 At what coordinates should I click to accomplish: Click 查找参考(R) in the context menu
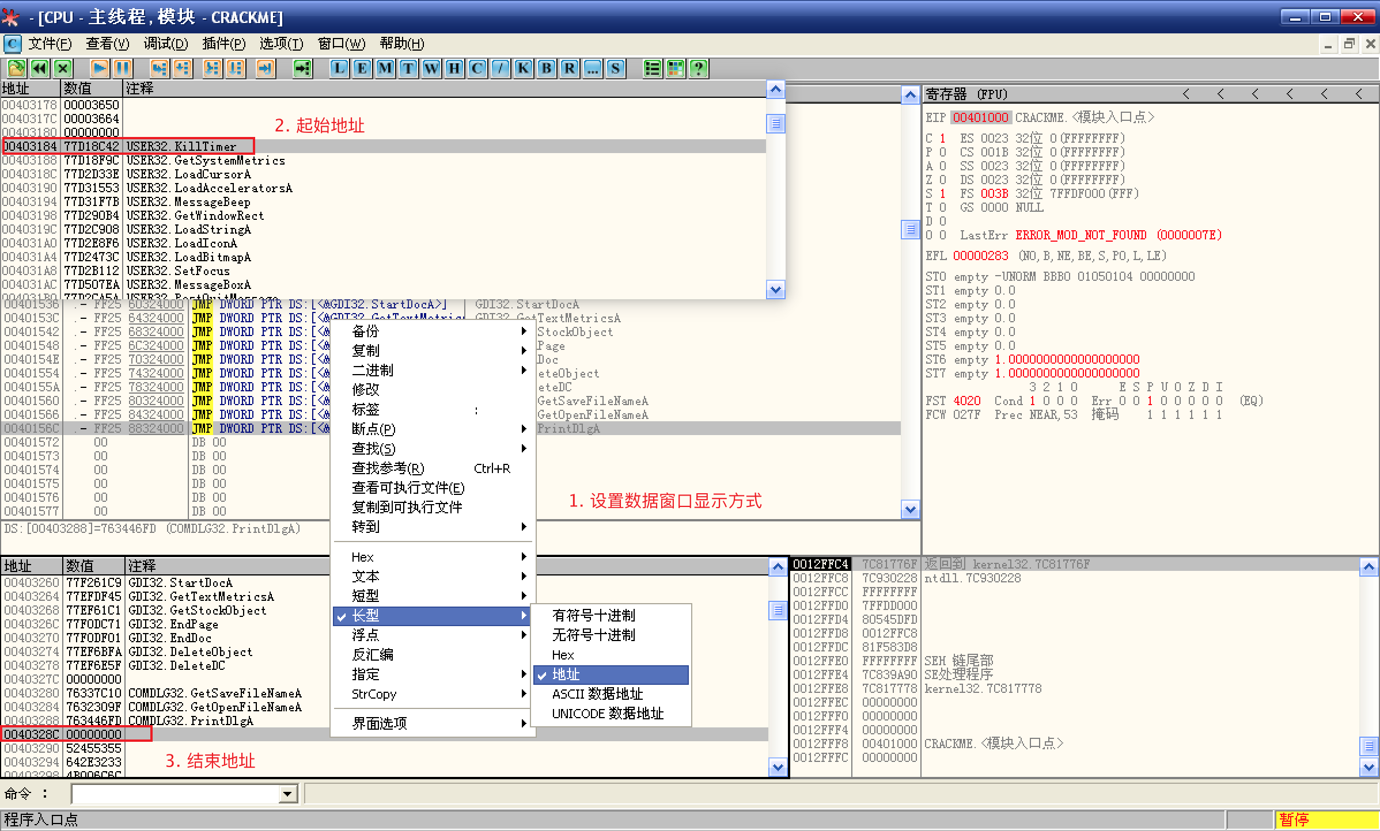(388, 468)
